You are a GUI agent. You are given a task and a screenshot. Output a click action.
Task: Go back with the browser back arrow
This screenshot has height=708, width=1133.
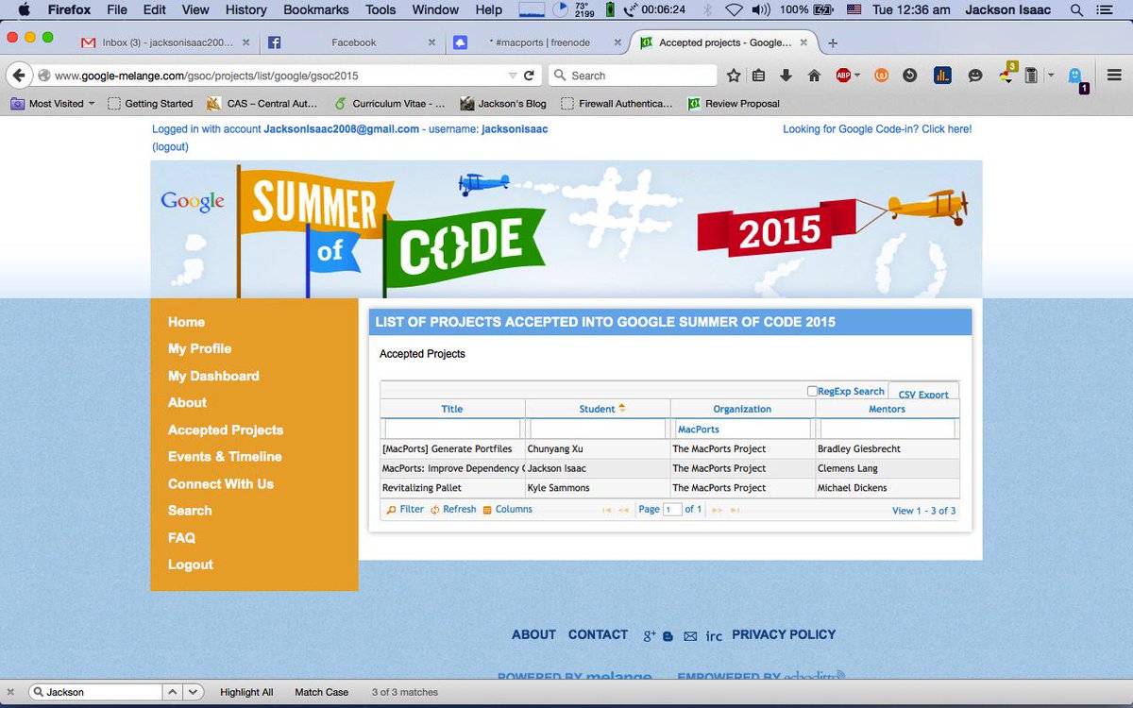point(19,76)
